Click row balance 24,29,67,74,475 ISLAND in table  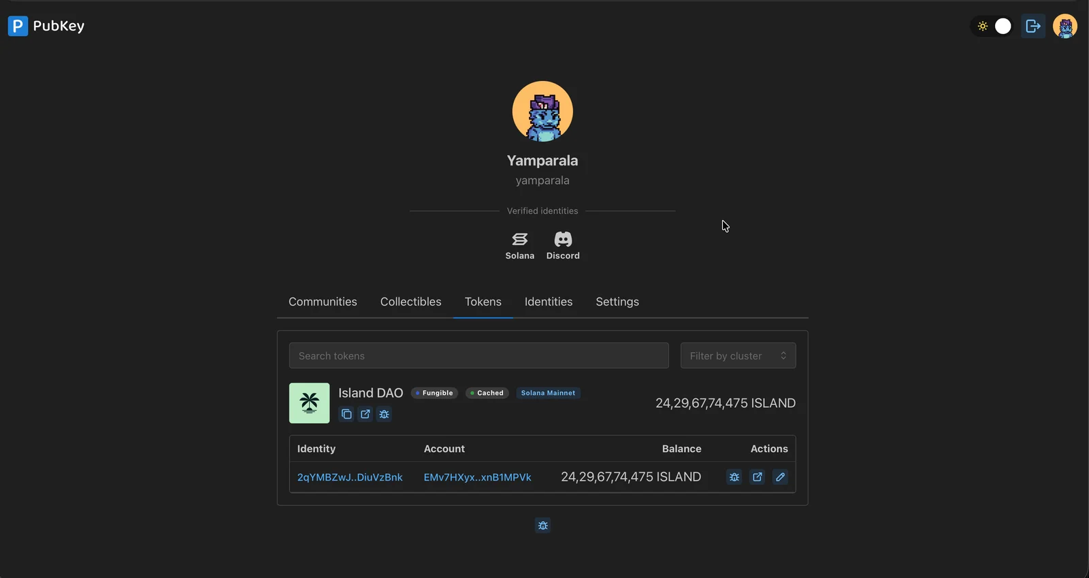point(631,477)
